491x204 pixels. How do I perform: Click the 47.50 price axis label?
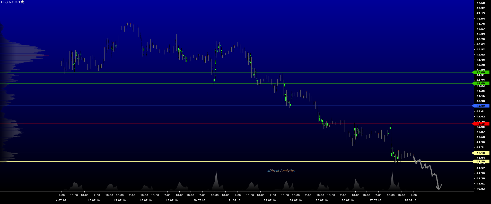click(x=480, y=3)
